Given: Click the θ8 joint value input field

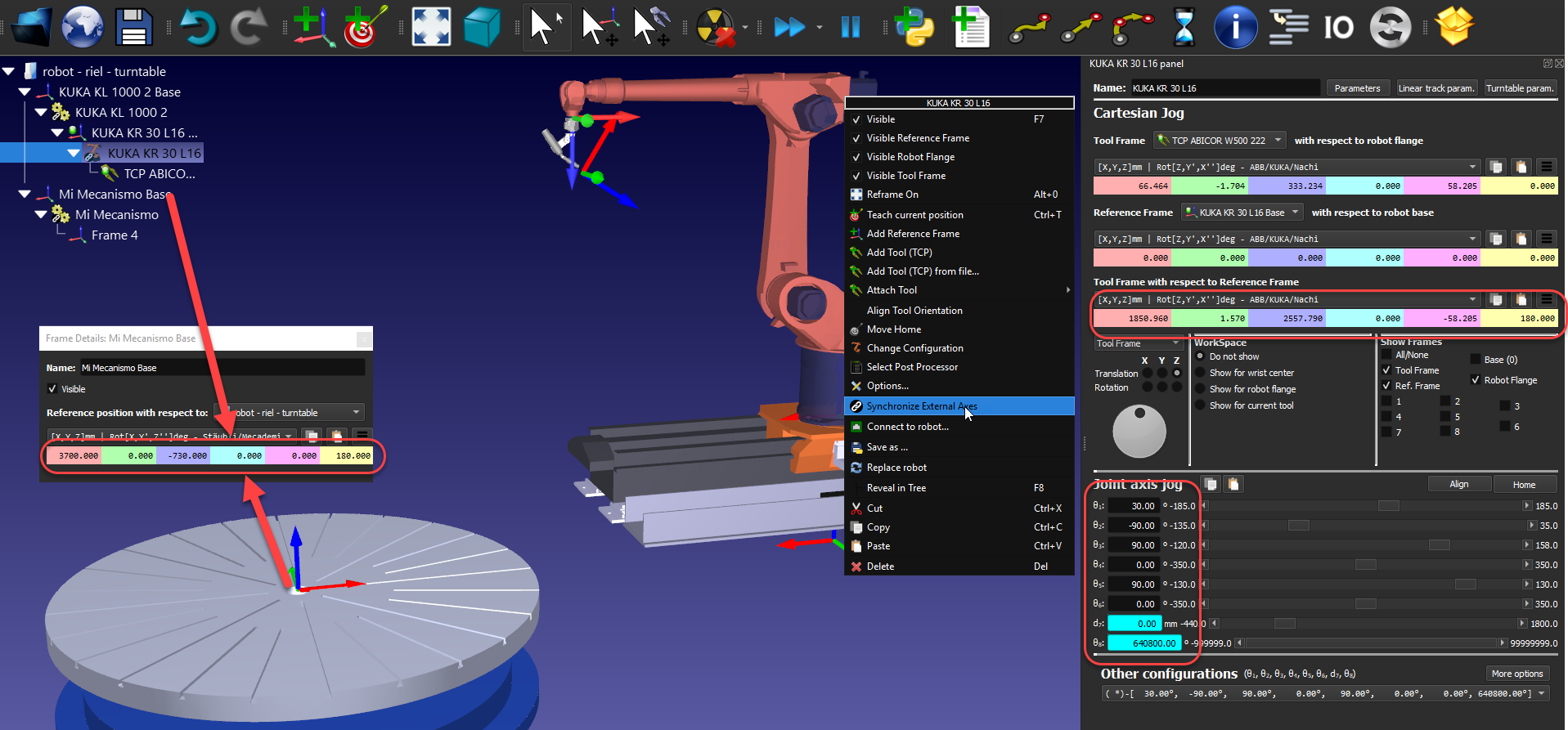Looking at the screenshot, I should [1143, 643].
